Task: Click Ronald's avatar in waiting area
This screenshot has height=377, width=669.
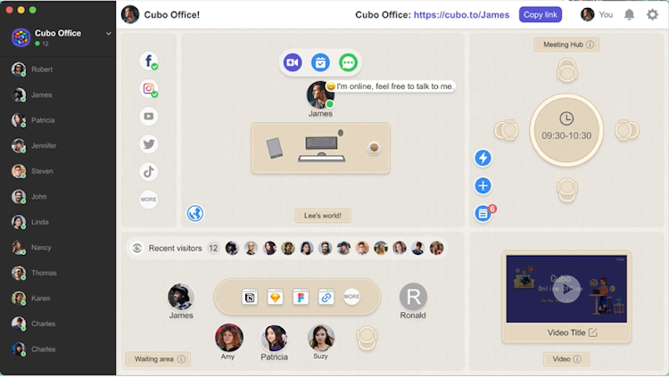Action: click(413, 297)
